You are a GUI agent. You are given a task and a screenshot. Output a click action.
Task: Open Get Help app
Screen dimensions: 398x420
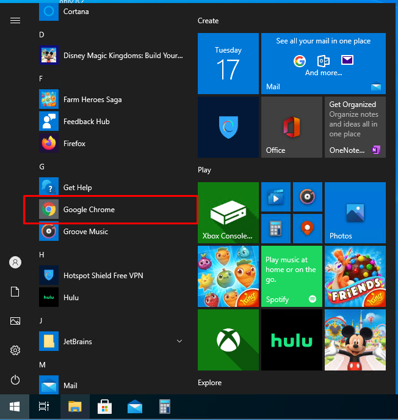[111, 187]
